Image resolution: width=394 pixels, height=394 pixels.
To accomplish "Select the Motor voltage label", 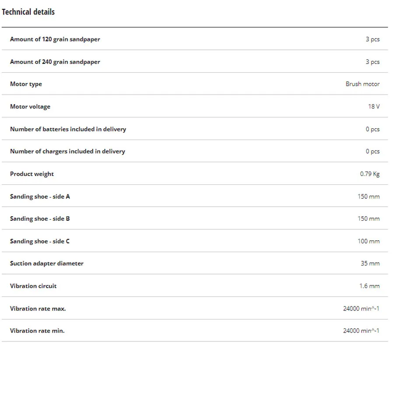I will [x=30, y=107].
